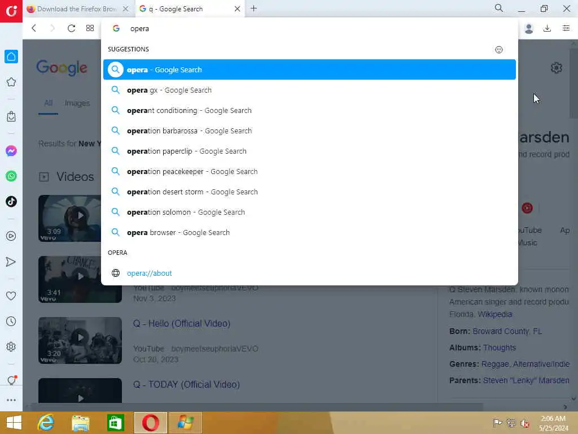Click the smiley feedback icon in suggestions
Screen dimensions: 578x434
(499, 50)
